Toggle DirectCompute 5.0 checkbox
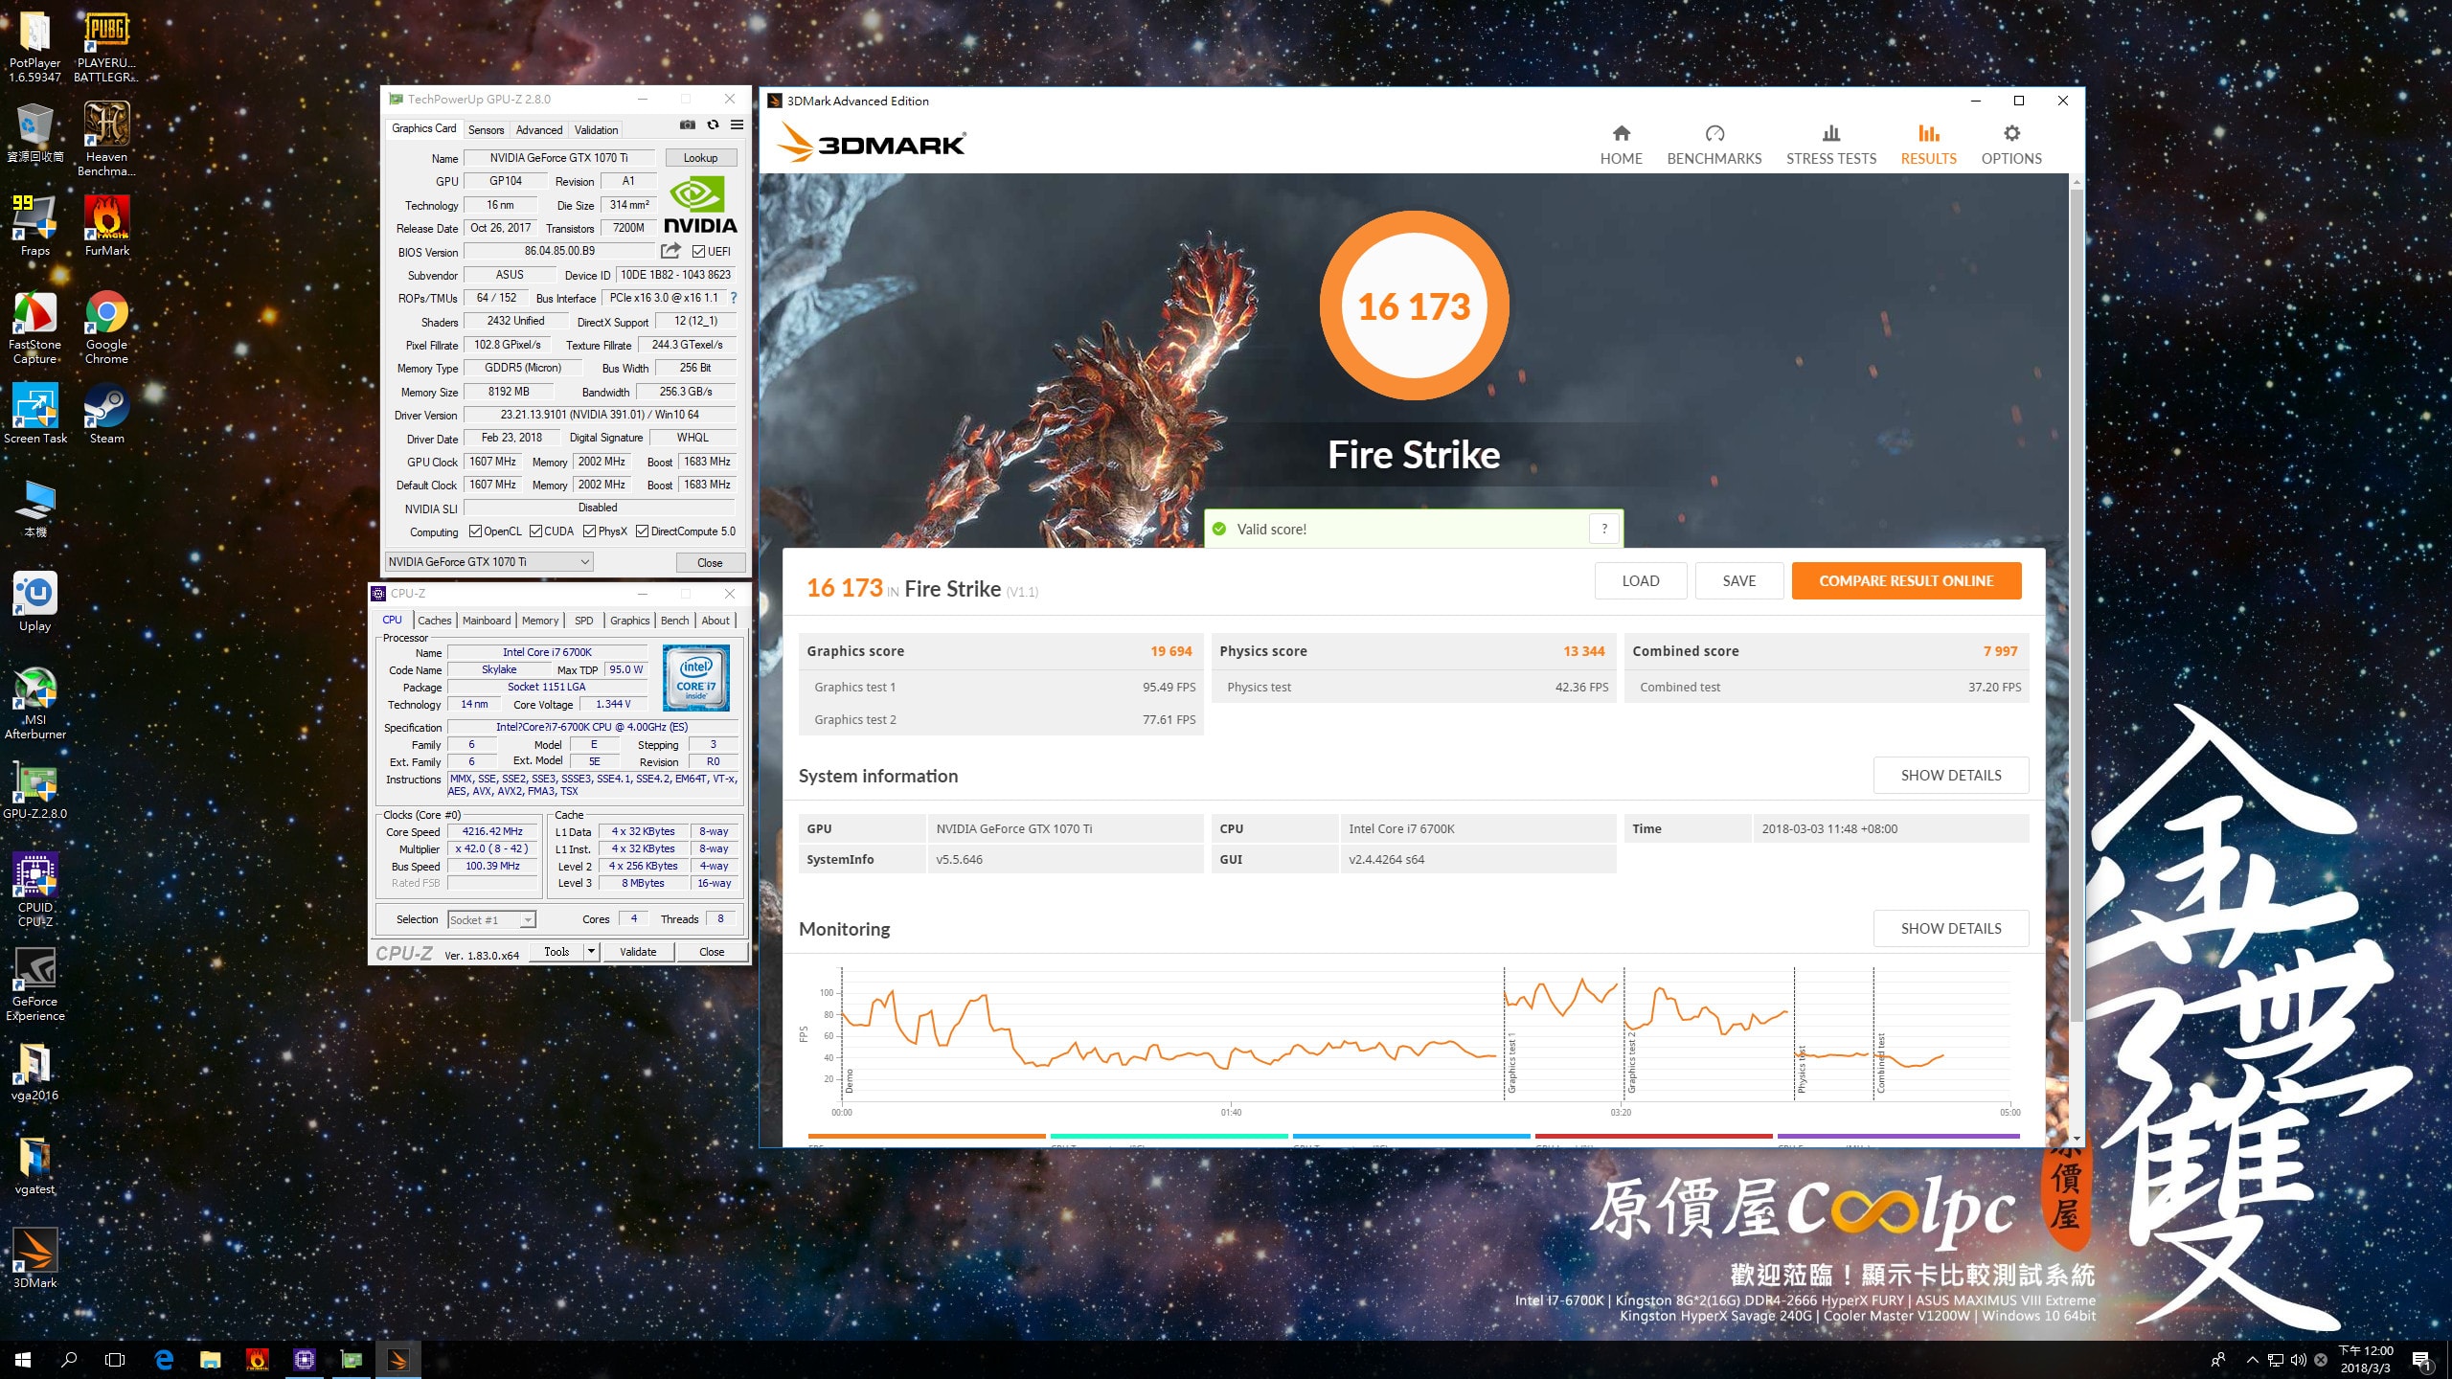Image resolution: width=2452 pixels, height=1379 pixels. (x=642, y=531)
